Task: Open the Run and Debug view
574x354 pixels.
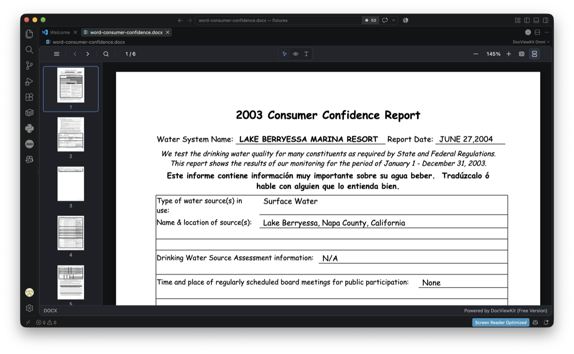Action: [x=29, y=81]
